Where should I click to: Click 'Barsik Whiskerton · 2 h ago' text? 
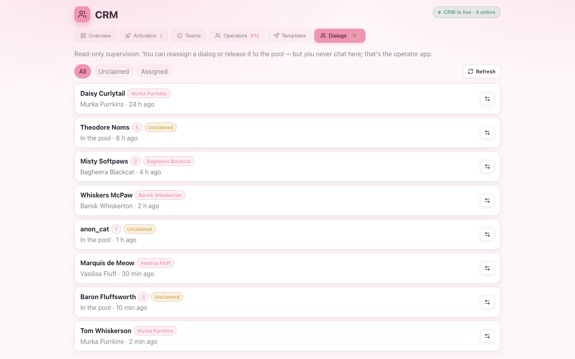coord(120,206)
